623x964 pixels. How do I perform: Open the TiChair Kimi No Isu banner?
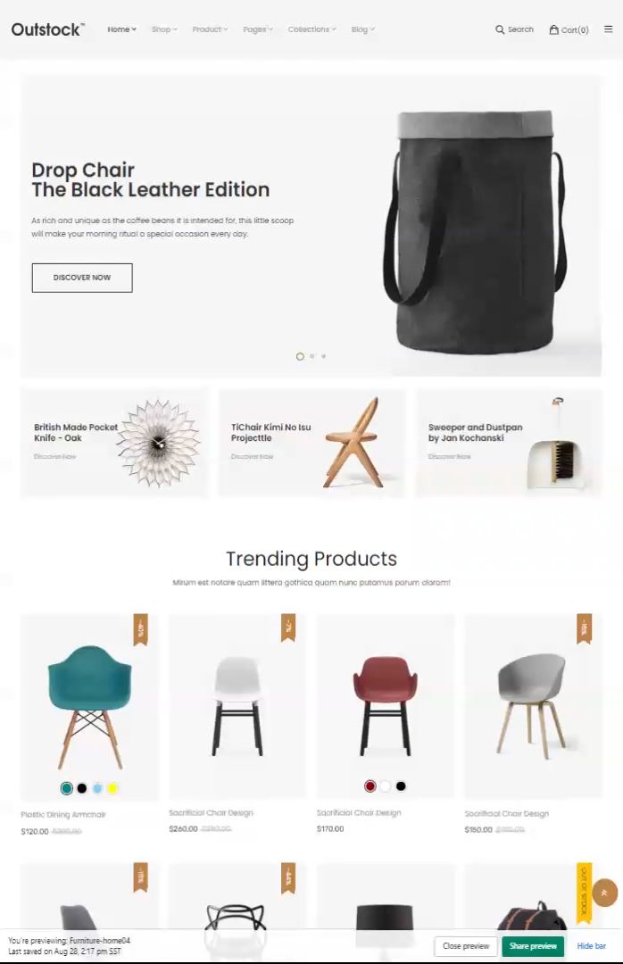click(x=311, y=443)
